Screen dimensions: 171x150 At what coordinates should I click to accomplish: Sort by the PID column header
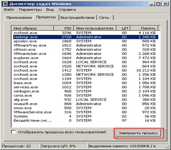click(64, 28)
